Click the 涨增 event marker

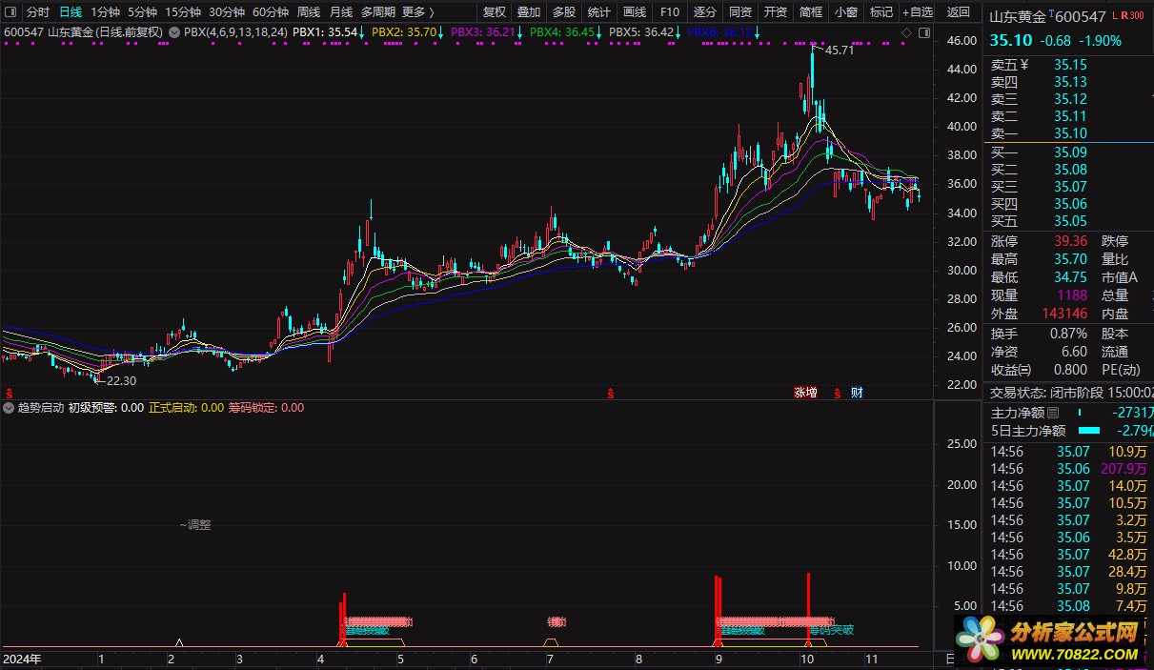coord(806,392)
